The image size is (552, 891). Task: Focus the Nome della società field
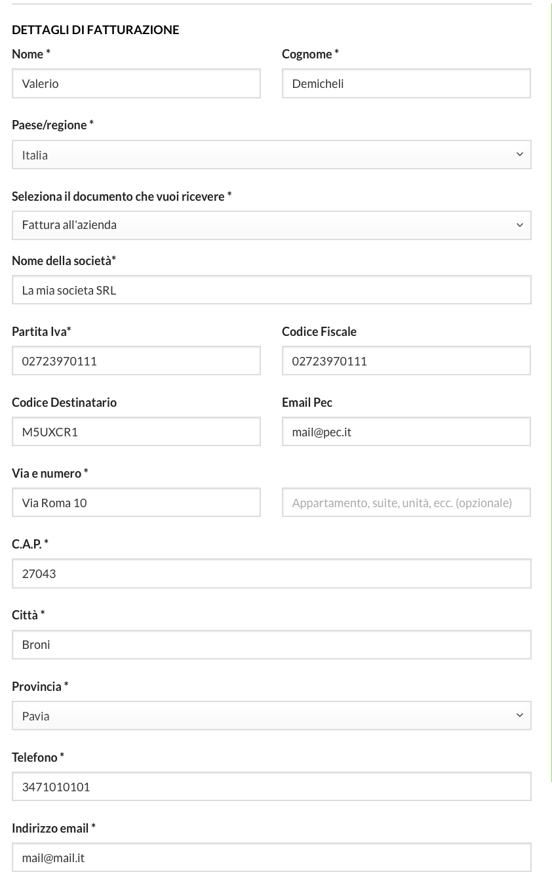tap(271, 290)
